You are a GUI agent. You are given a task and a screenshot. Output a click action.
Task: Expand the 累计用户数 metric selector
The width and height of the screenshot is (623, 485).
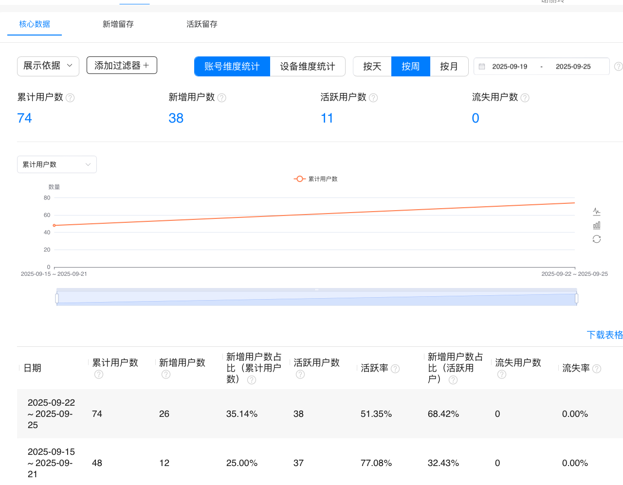click(56, 164)
